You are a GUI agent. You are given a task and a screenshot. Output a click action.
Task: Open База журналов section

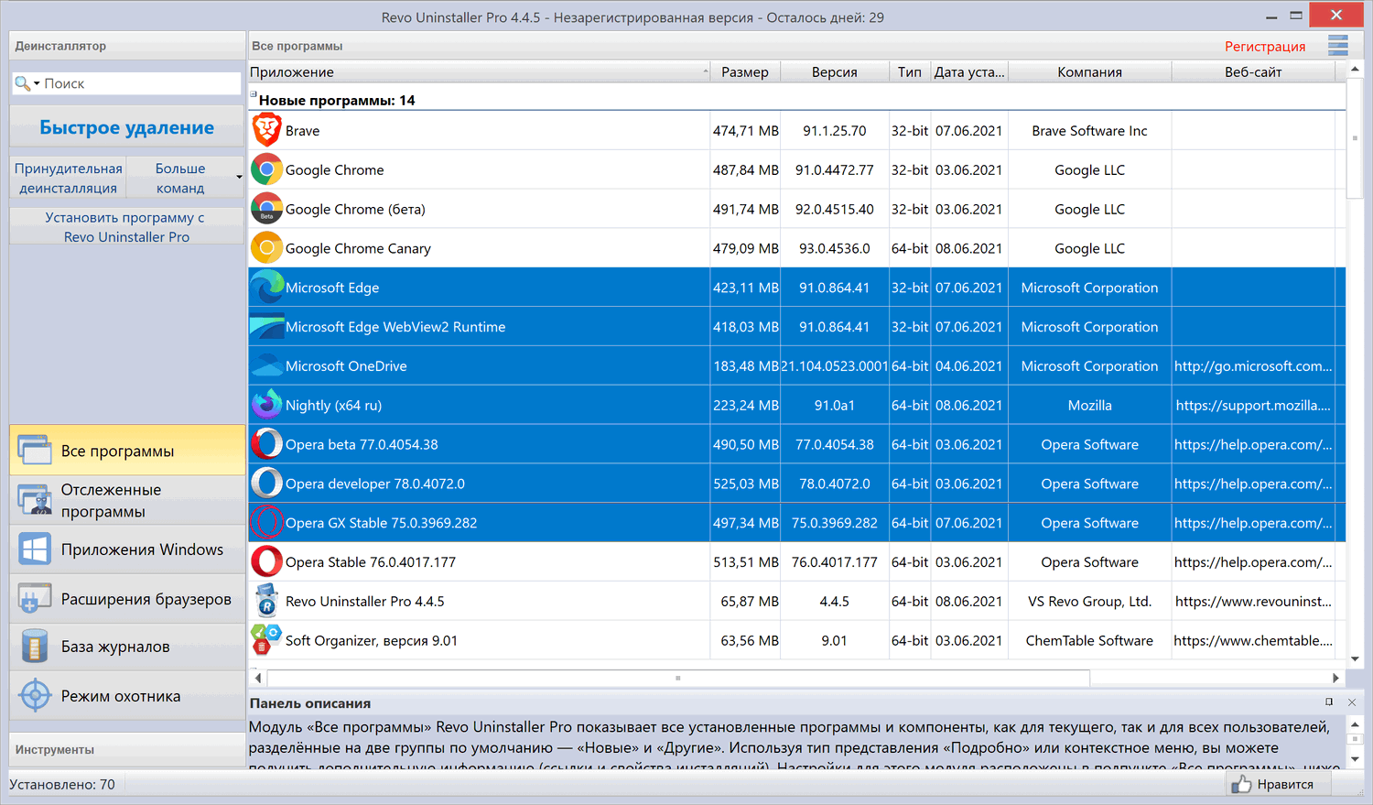pos(127,647)
